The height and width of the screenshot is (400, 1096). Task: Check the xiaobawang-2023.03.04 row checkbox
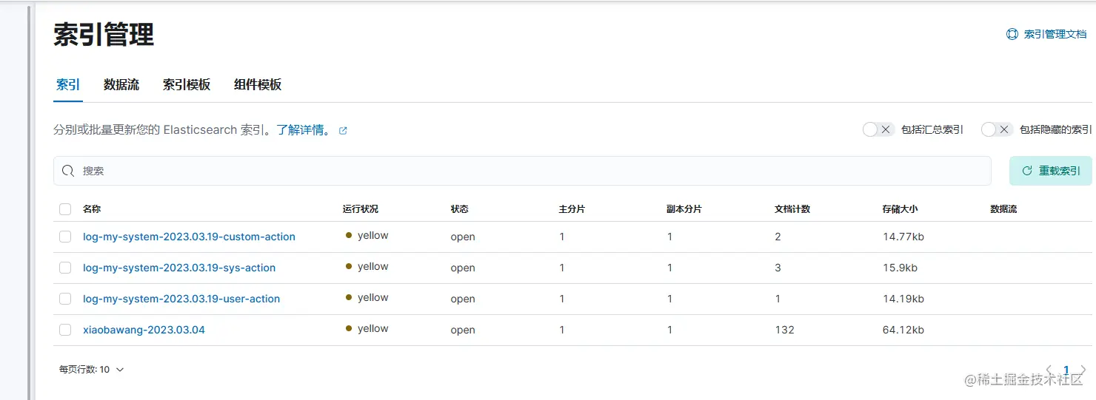tap(65, 330)
